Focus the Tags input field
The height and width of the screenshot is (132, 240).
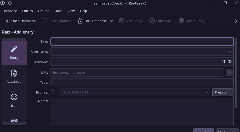[x=142, y=82]
